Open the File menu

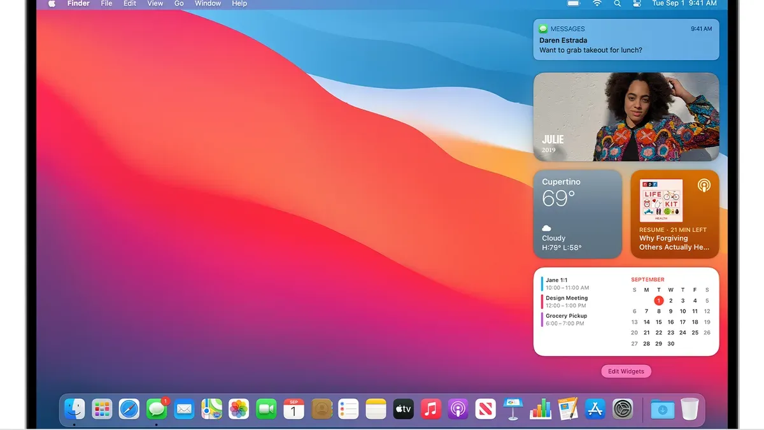point(106,3)
